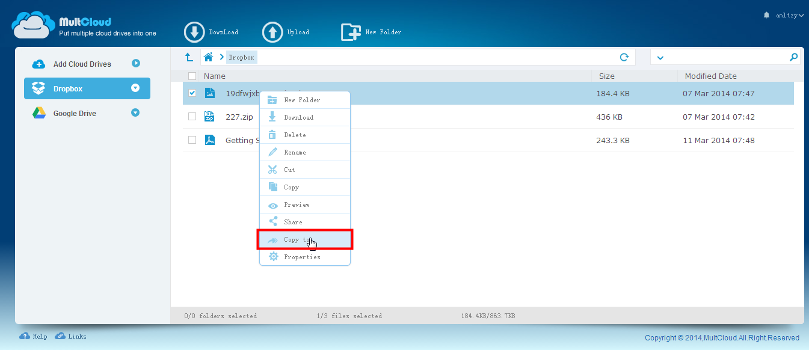Click date 11 Mar 2014 07:48
The width and height of the screenshot is (809, 350).
coord(719,140)
